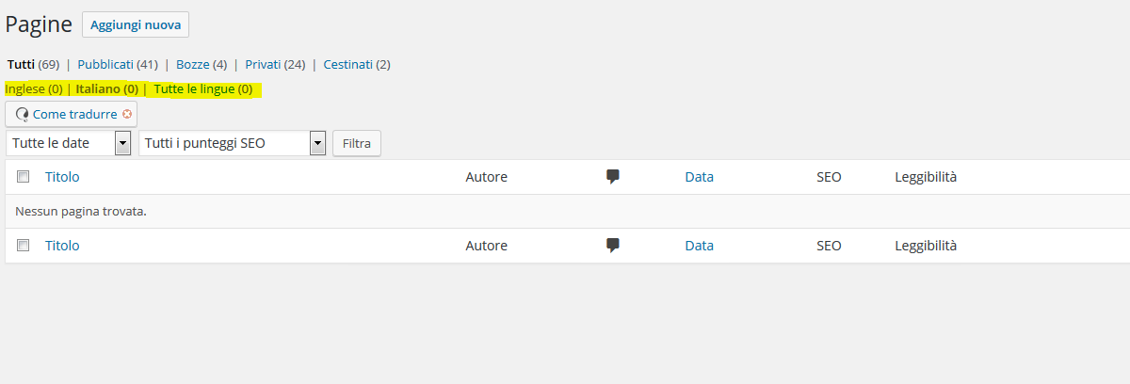Expand the Tutti i punteggi SEO dropdown
Image resolution: width=1130 pixels, height=384 pixels.
tap(232, 143)
